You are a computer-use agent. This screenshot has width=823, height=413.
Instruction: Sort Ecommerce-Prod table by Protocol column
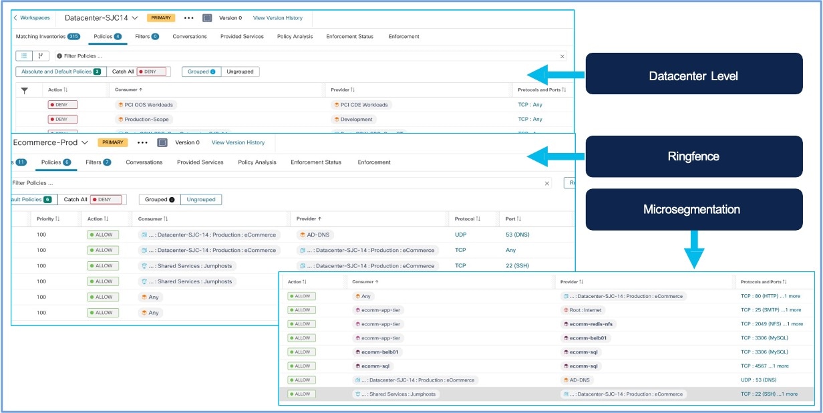pos(468,219)
